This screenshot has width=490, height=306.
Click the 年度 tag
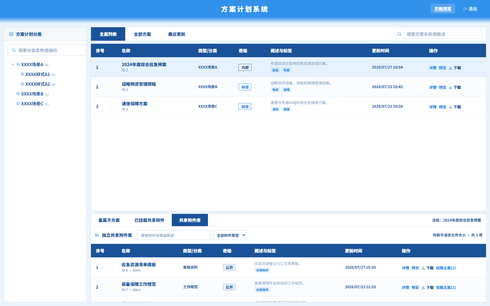point(286,70)
